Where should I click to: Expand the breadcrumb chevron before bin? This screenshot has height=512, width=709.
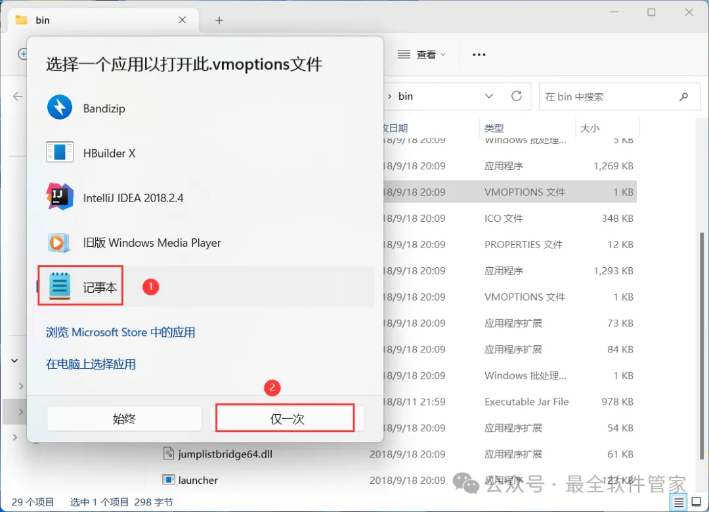tap(389, 96)
